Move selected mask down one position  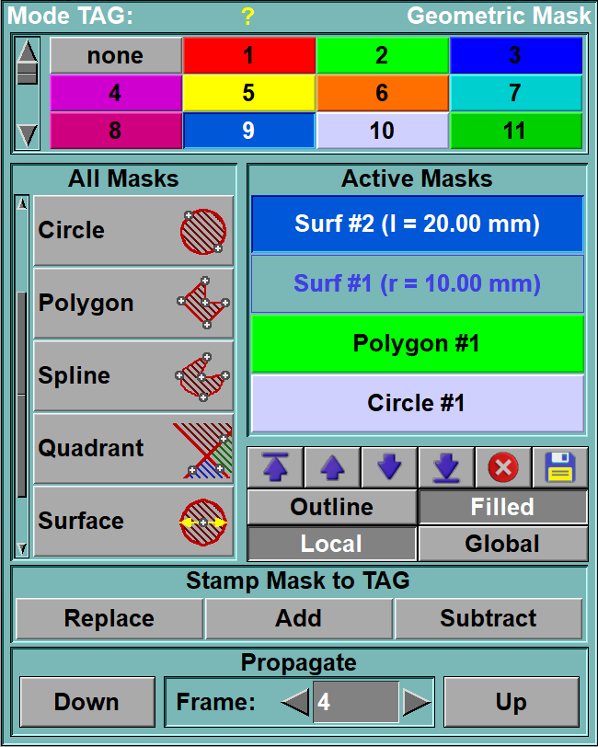[389, 467]
